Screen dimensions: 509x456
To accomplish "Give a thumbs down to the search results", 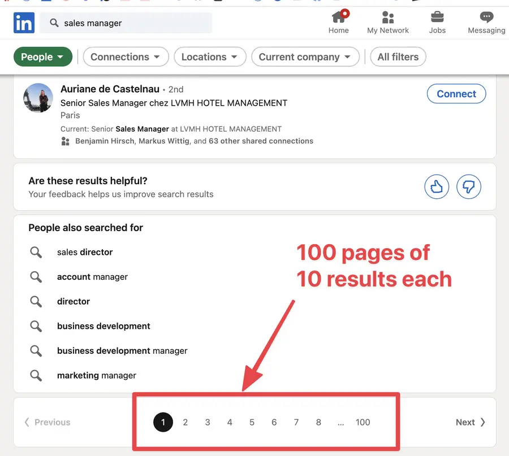I will pyautogui.click(x=469, y=186).
